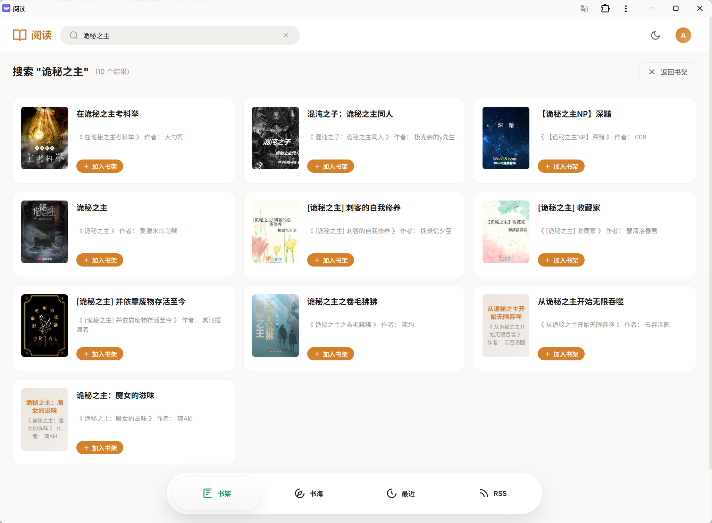
Task: Click the title [诡秘之主] 收藏家
Action: [569, 208]
